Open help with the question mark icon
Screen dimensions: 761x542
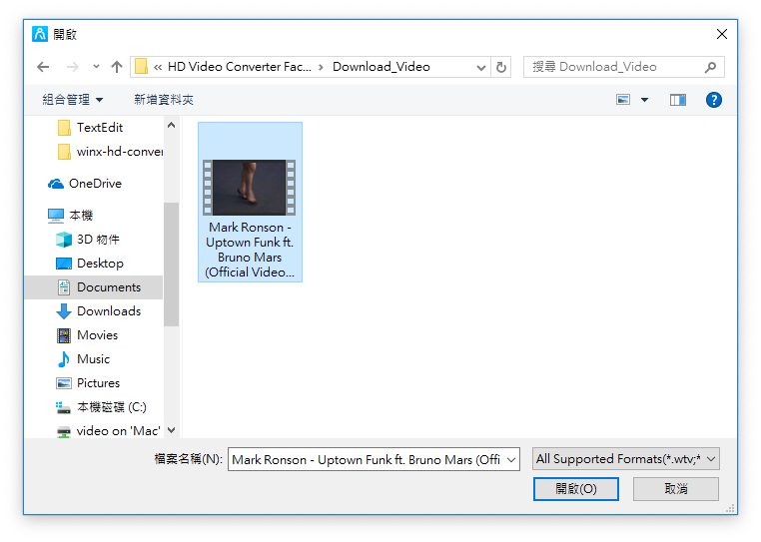point(713,100)
